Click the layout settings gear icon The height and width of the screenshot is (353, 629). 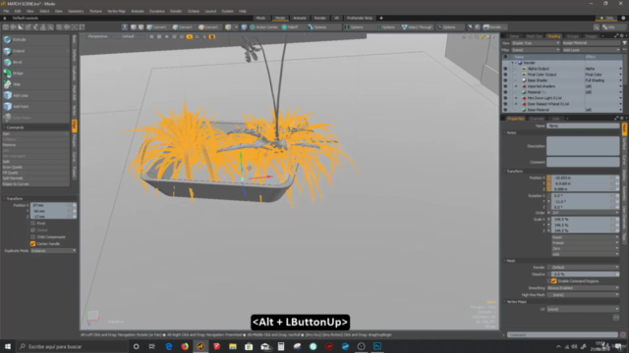pyautogui.click(x=623, y=18)
